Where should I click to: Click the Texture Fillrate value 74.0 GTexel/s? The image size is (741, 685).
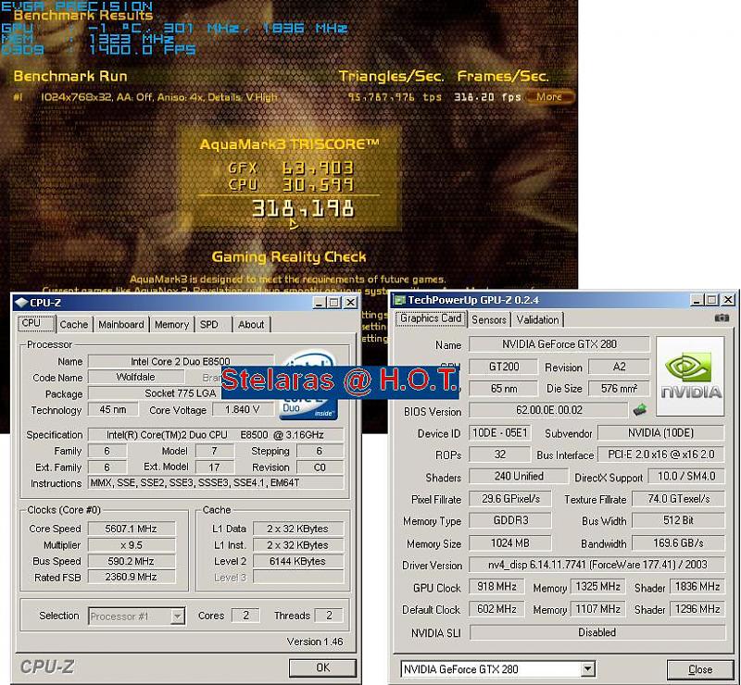[x=678, y=499]
